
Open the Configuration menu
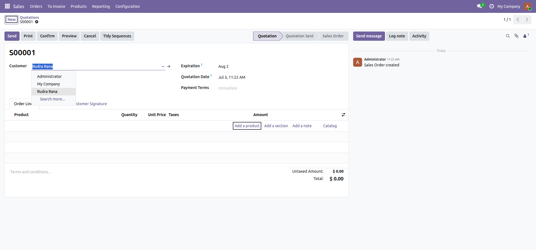click(128, 6)
